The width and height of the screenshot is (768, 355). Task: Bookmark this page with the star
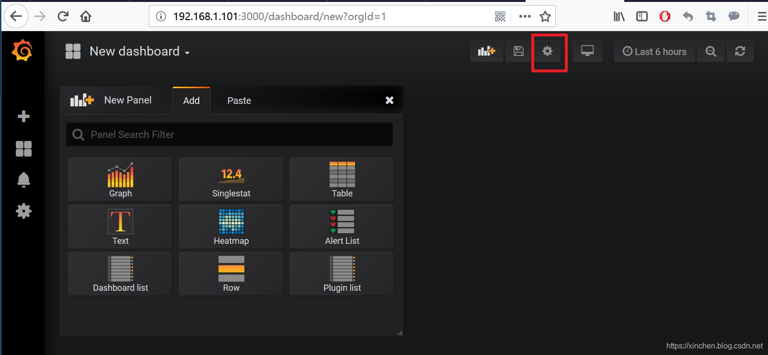pyautogui.click(x=545, y=17)
